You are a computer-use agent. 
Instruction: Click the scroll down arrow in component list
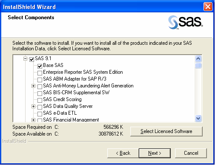(198, 118)
